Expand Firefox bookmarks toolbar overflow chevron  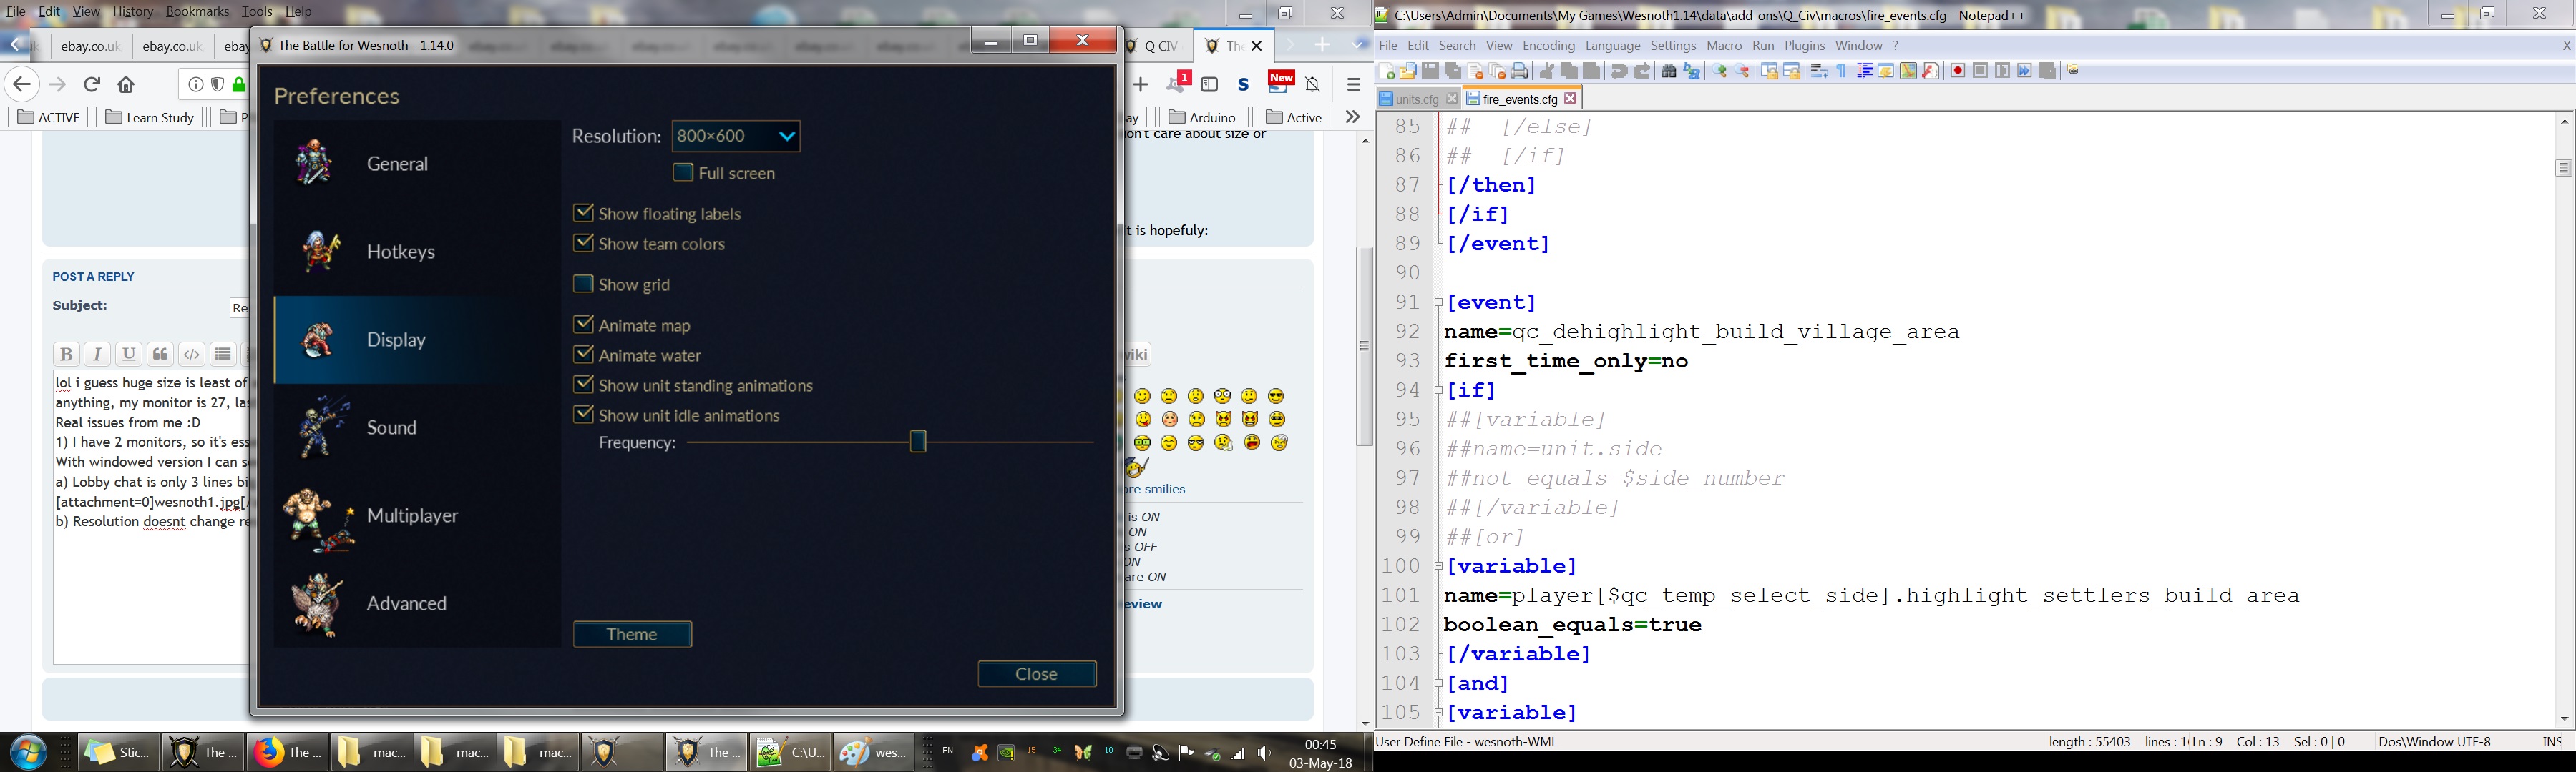coord(1352,117)
